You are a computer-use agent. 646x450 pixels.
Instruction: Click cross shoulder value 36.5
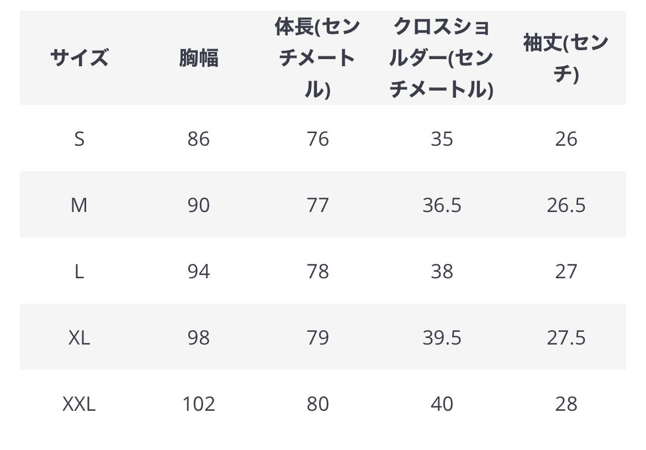(x=442, y=205)
